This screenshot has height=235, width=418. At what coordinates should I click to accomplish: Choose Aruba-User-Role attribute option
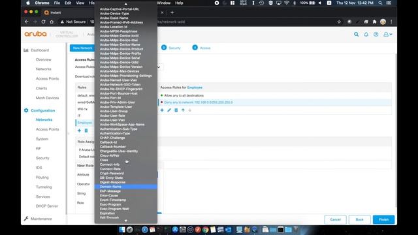coord(126,116)
